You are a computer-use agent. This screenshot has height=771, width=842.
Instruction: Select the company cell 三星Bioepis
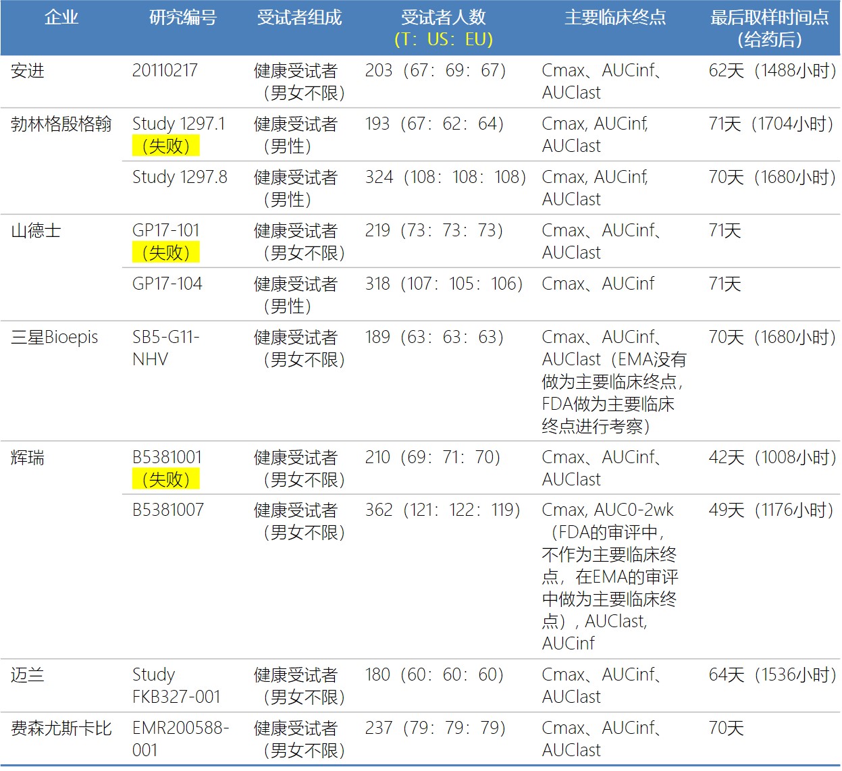55,337
